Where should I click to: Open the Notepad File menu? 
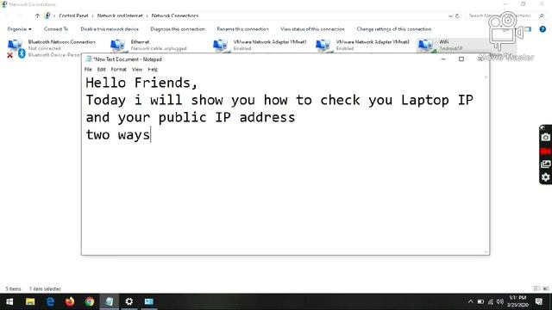[88, 70]
